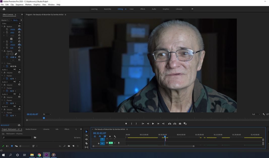Viewport: 269px width, 158px height.
Task: Open timeline display settings wrench
Action: (x=115, y=137)
